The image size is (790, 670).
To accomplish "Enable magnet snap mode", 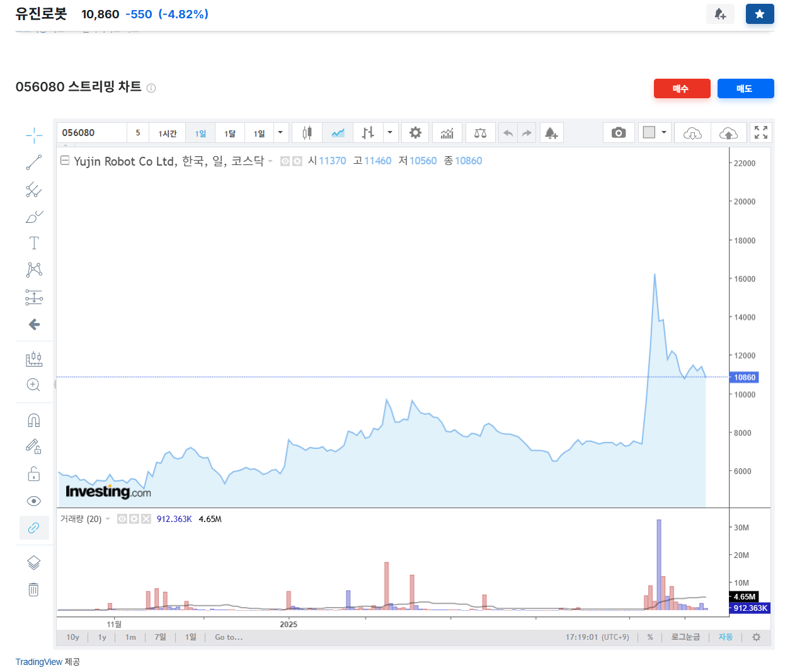I will click(34, 420).
